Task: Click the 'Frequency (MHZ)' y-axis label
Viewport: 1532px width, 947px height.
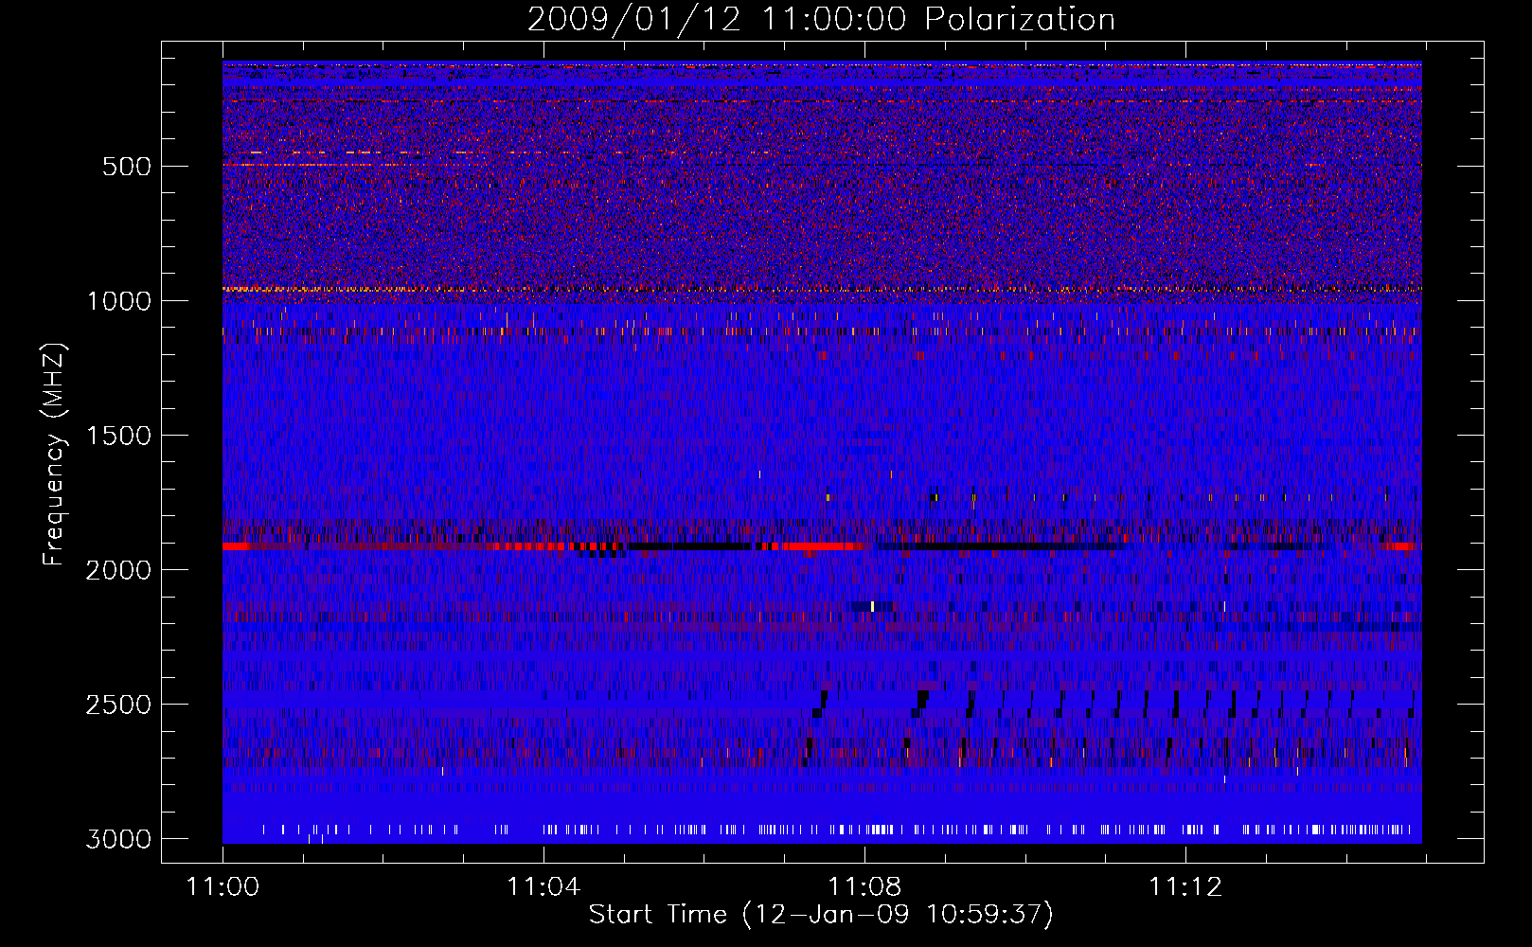Action: pos(55,455)
